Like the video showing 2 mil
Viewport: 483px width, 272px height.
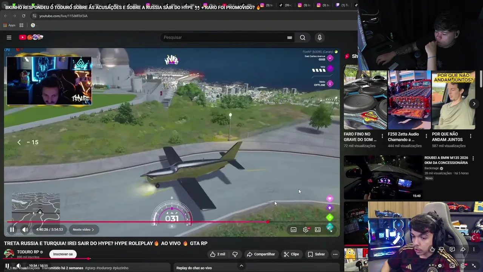[218, 254]
